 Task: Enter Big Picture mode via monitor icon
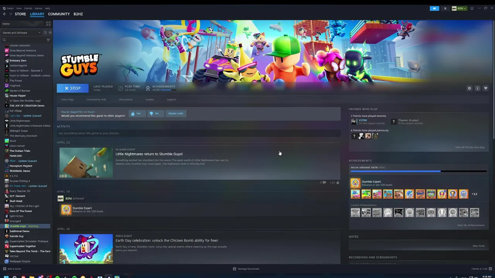click(472, 8)
